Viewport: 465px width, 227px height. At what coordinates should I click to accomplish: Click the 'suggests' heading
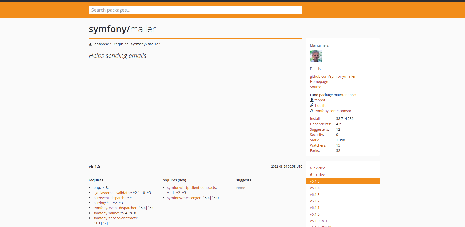tap(243, 180)
